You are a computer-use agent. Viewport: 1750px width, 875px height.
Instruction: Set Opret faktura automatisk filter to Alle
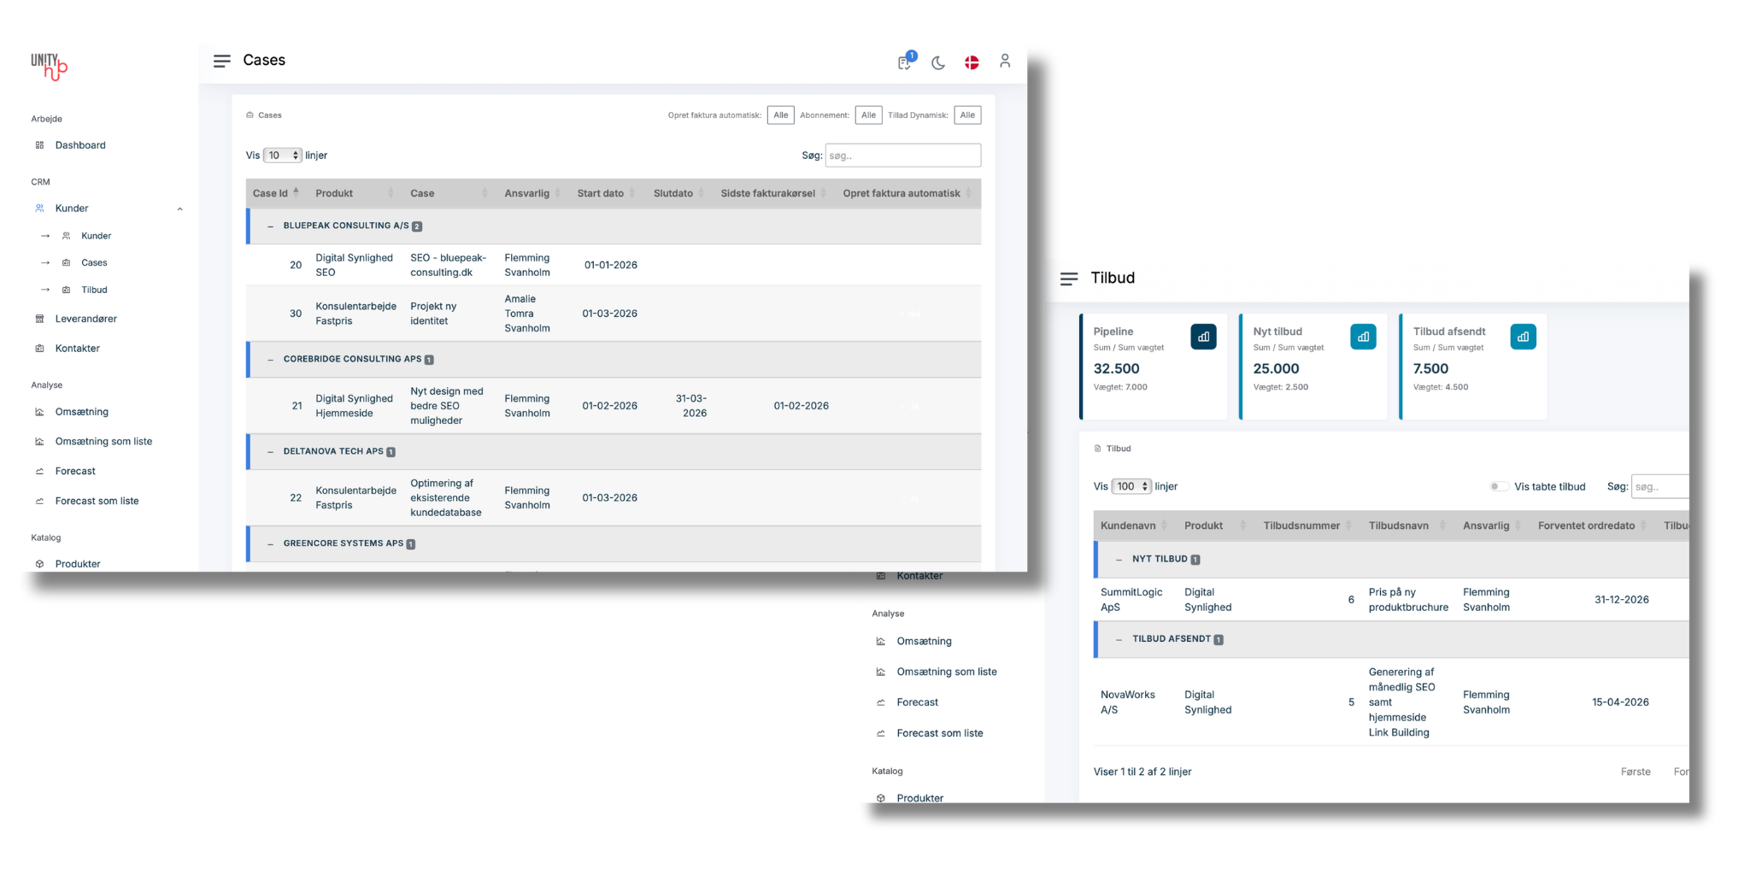point(780,115)
